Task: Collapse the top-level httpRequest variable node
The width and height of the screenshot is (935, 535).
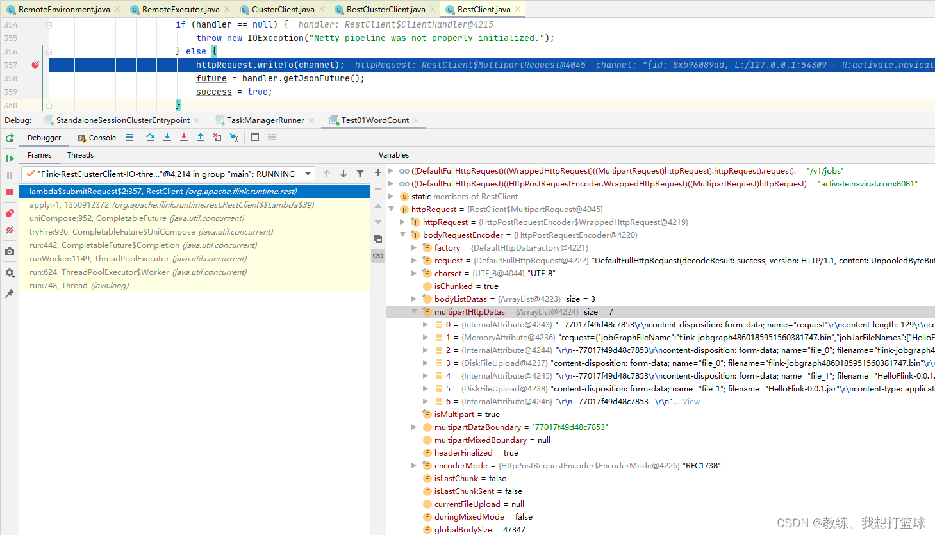Action: [x=391, y=209]
